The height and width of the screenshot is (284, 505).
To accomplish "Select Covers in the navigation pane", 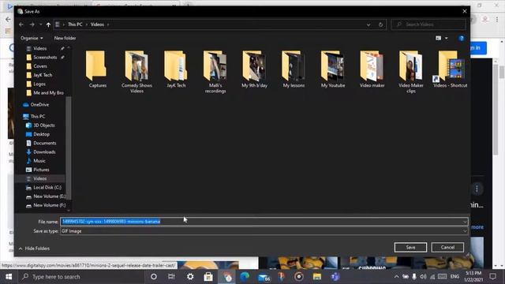I will click(x=40, y=66).
